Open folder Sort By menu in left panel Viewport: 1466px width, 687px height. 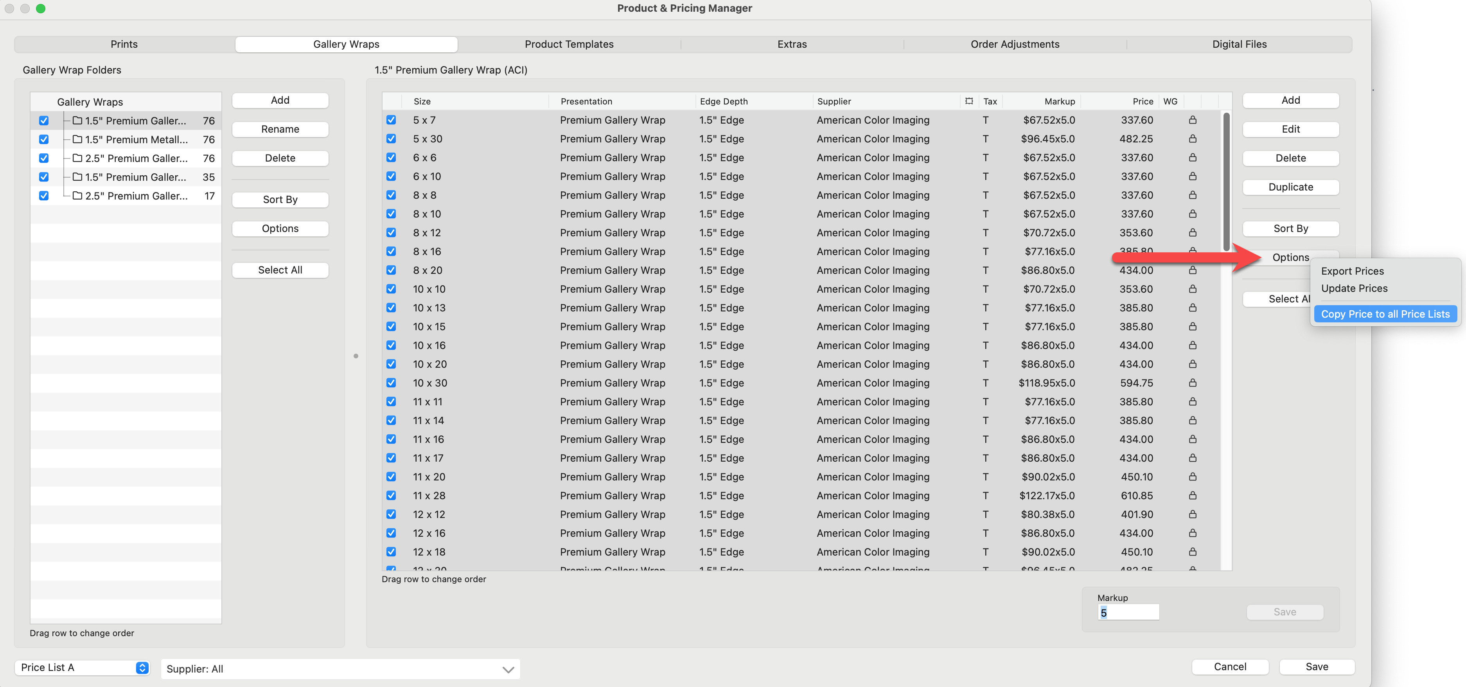[280, 200]
